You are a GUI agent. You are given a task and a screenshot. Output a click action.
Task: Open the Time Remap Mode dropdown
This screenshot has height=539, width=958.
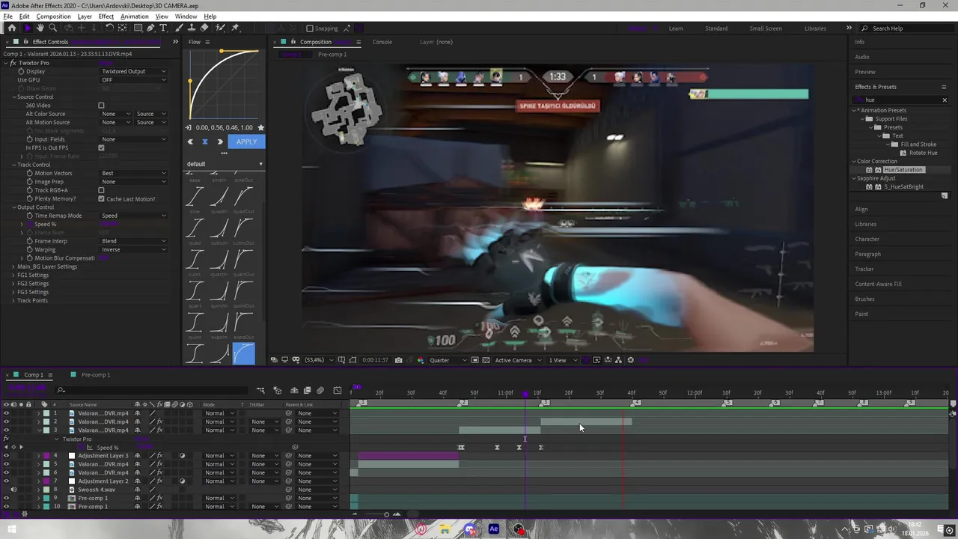134,216
